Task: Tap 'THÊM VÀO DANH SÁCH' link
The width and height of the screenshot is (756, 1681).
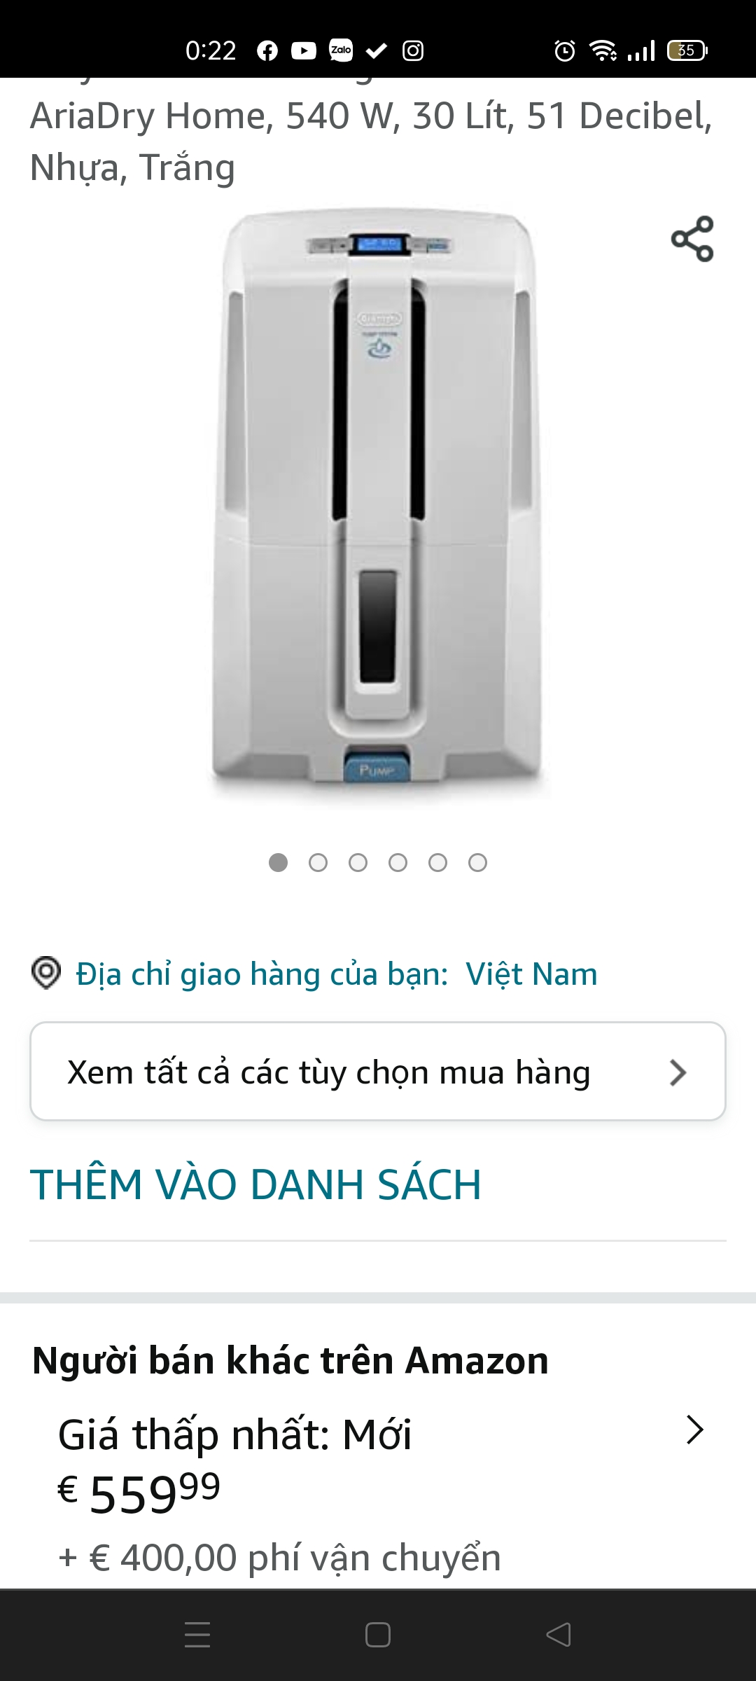Action: pyautogui.click(x=255, y=1184)
